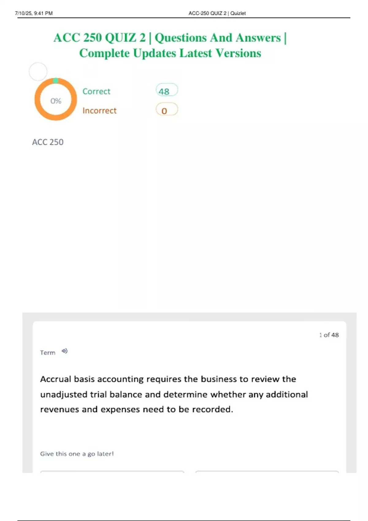Select the ACC 250 set name
The height and width of the screenshot is (521, 368).
coord(48,142)
